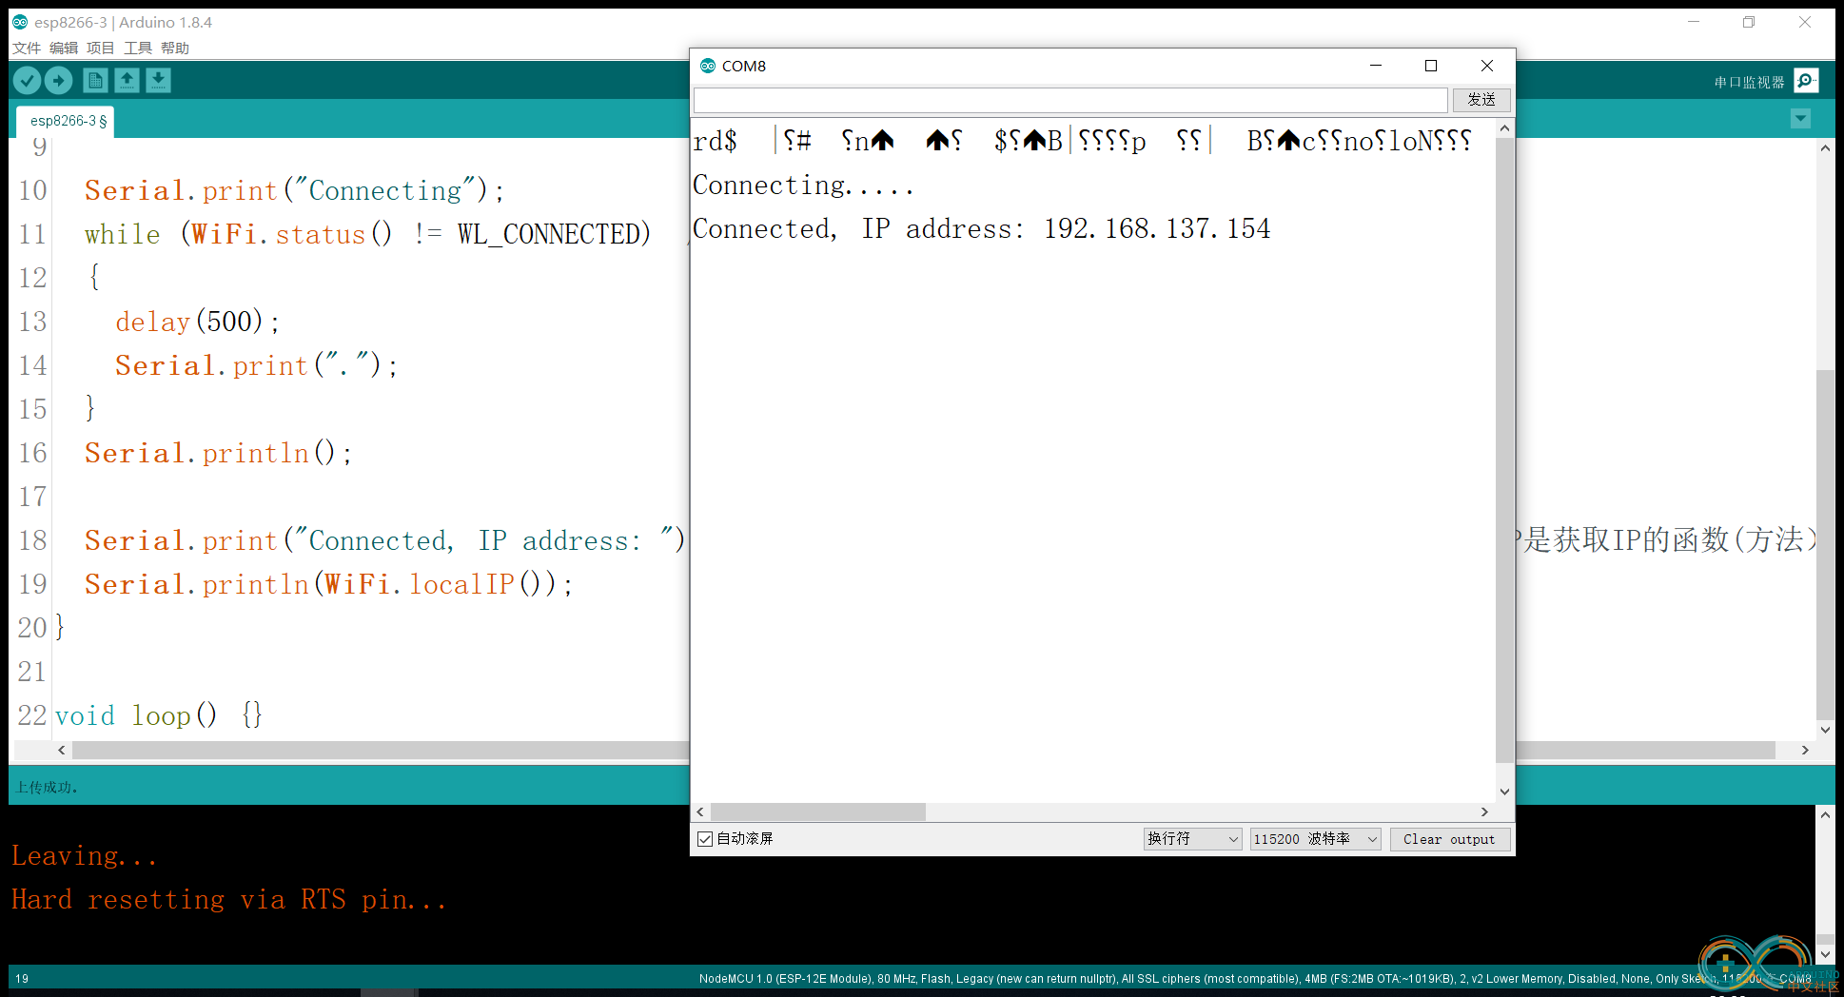
Task: Open the 文件 menu
Action: point(27,48)
